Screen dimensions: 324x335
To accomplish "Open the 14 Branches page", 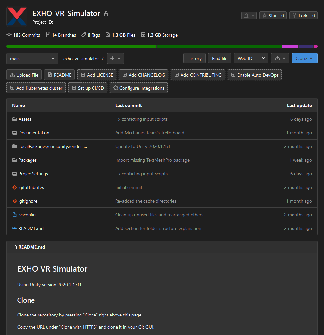I will [60, 35].
